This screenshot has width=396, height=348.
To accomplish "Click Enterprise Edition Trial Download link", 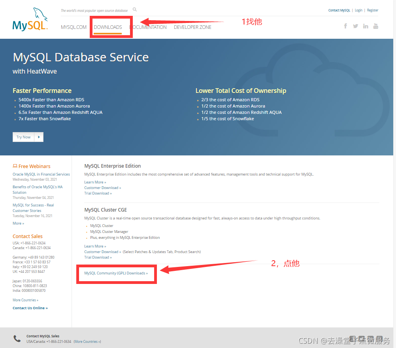I will (98, 193).
